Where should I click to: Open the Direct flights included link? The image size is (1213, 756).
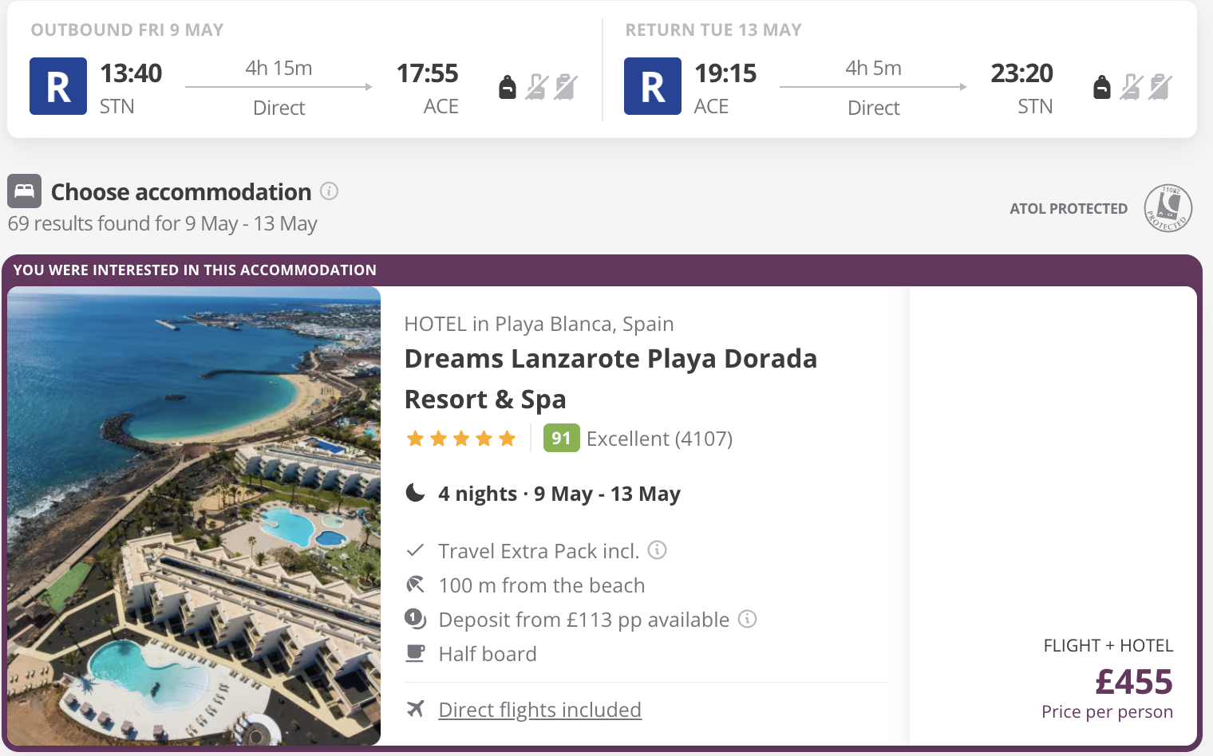(539, 710)
